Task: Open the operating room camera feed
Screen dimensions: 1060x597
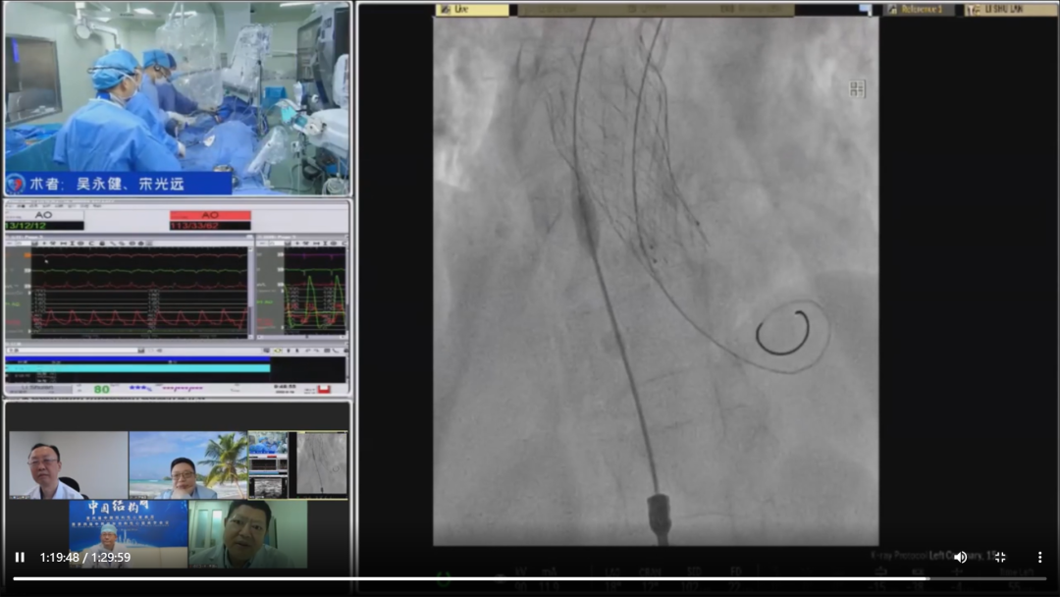Action: (177, 99)
